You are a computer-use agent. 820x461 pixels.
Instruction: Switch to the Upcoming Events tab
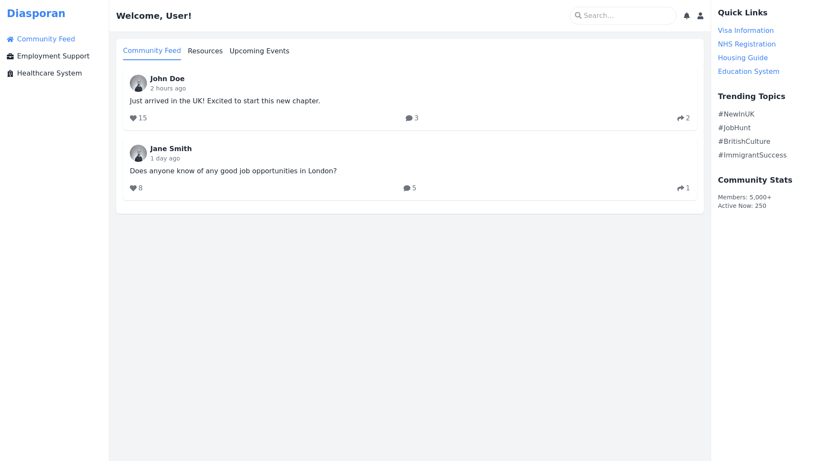point(259,51)
